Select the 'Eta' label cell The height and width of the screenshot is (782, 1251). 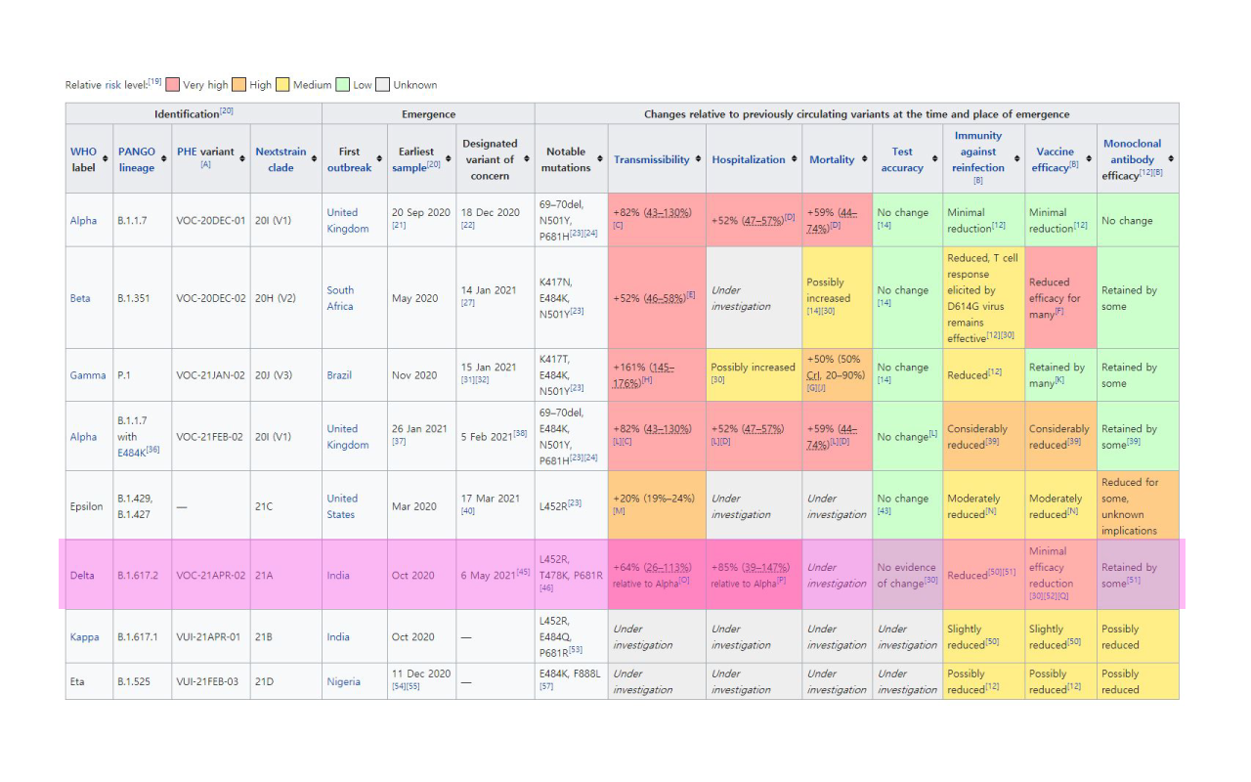click(90, 681)
